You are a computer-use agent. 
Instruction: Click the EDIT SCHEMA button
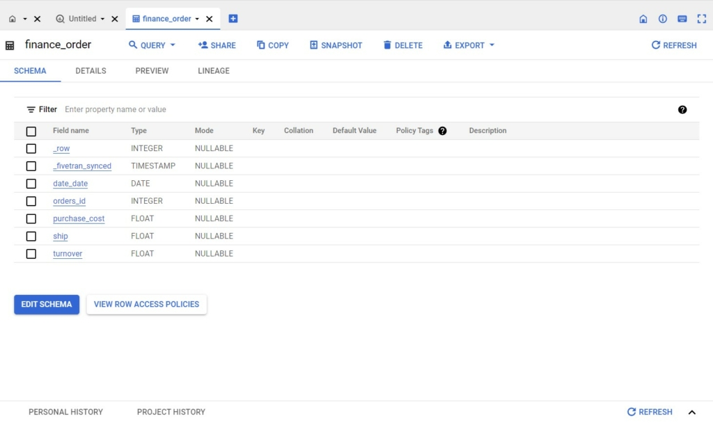47,305
